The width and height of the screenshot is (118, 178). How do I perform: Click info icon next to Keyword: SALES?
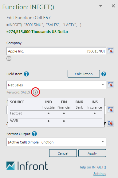(35, 92)
